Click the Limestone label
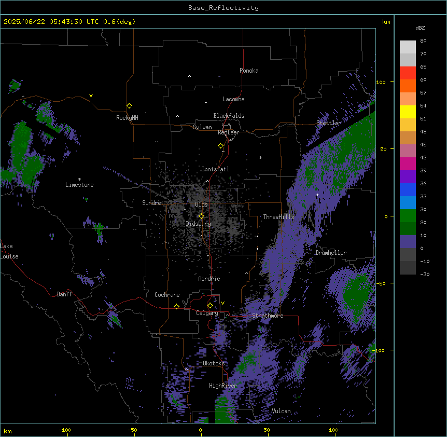This screenshot has width=447, height=437. (x=79, y=185)
